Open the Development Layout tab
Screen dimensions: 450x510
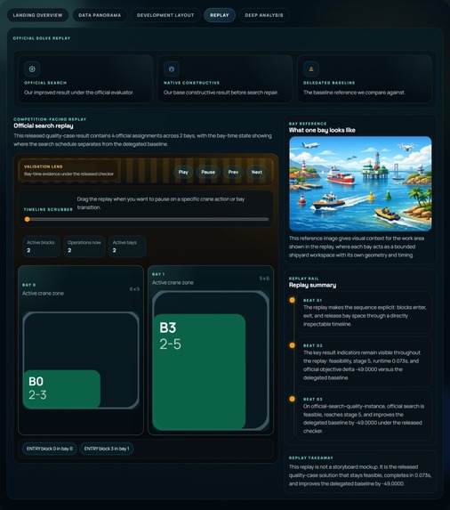(x=165, y=15)
